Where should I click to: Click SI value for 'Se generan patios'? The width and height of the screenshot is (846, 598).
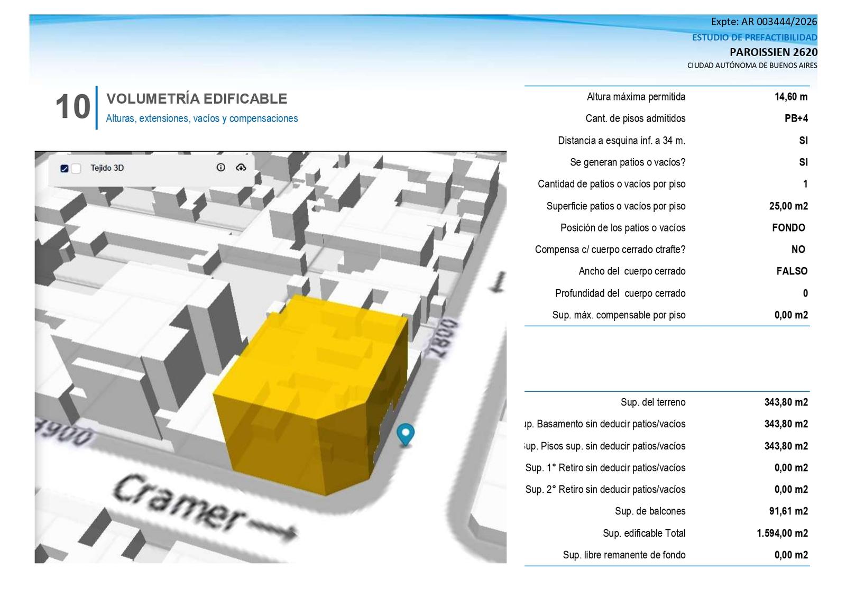point(804,162)
